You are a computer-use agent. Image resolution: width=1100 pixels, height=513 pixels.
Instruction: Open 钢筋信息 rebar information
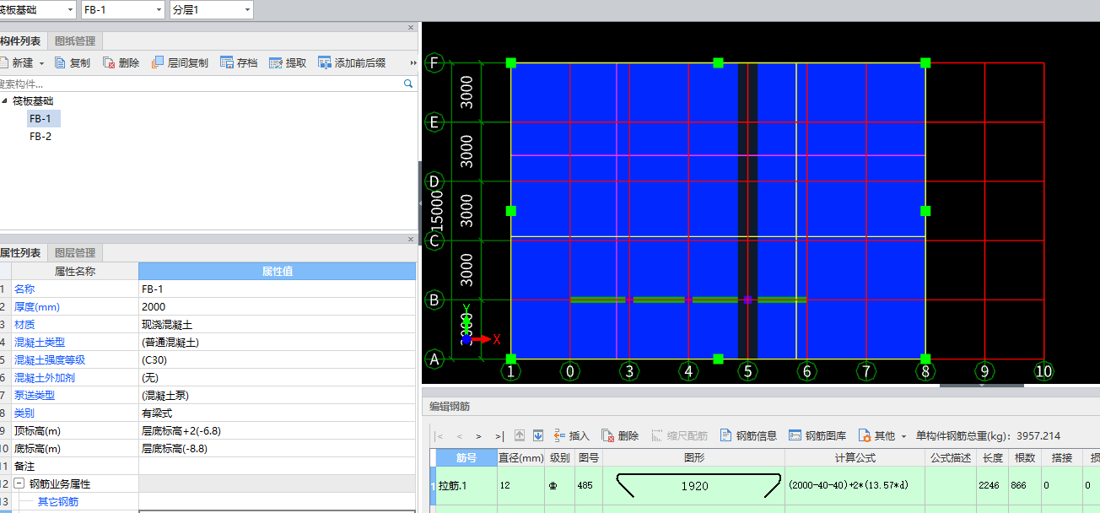748,435
